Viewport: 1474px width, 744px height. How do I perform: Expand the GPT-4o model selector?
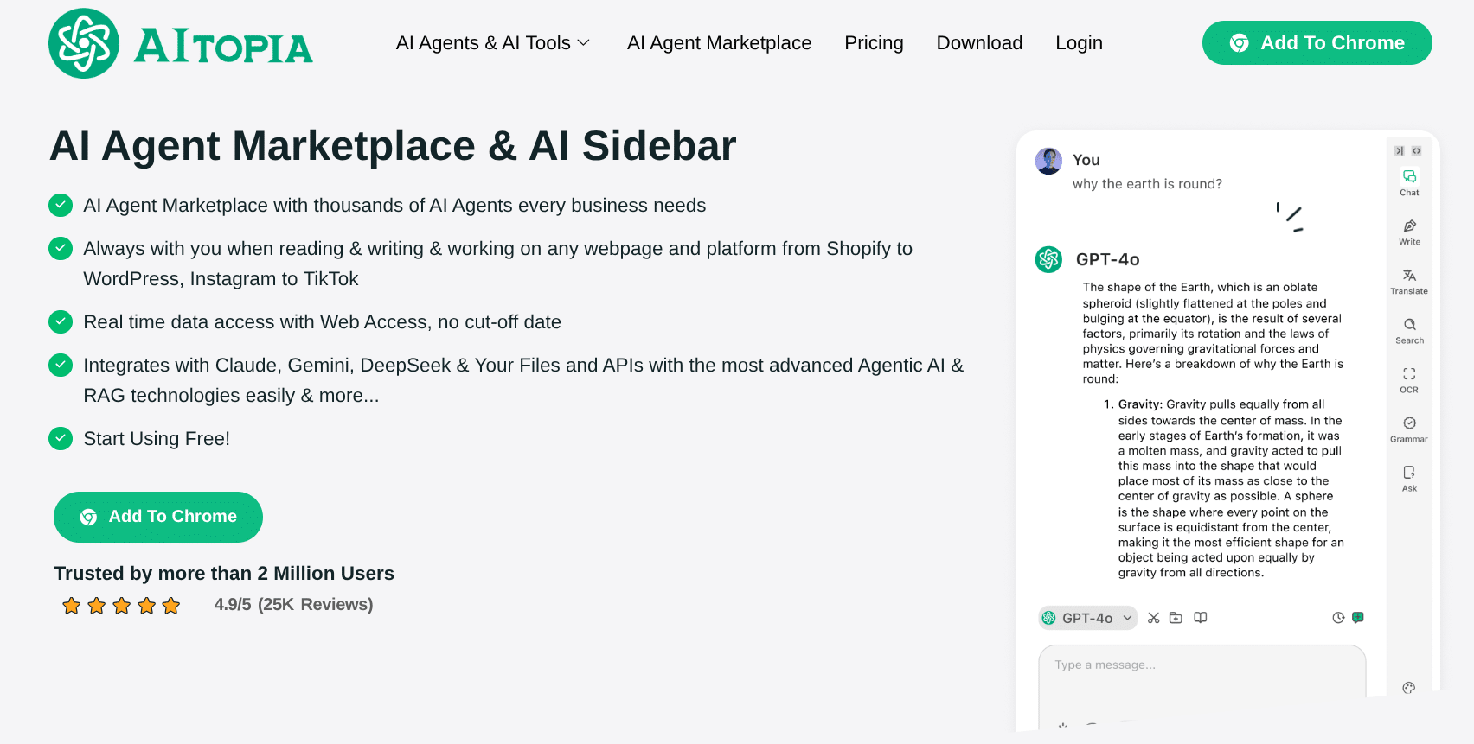point(1088,618)
